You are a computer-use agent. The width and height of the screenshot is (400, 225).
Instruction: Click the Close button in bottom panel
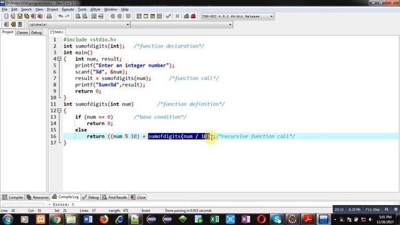[138, 197]
